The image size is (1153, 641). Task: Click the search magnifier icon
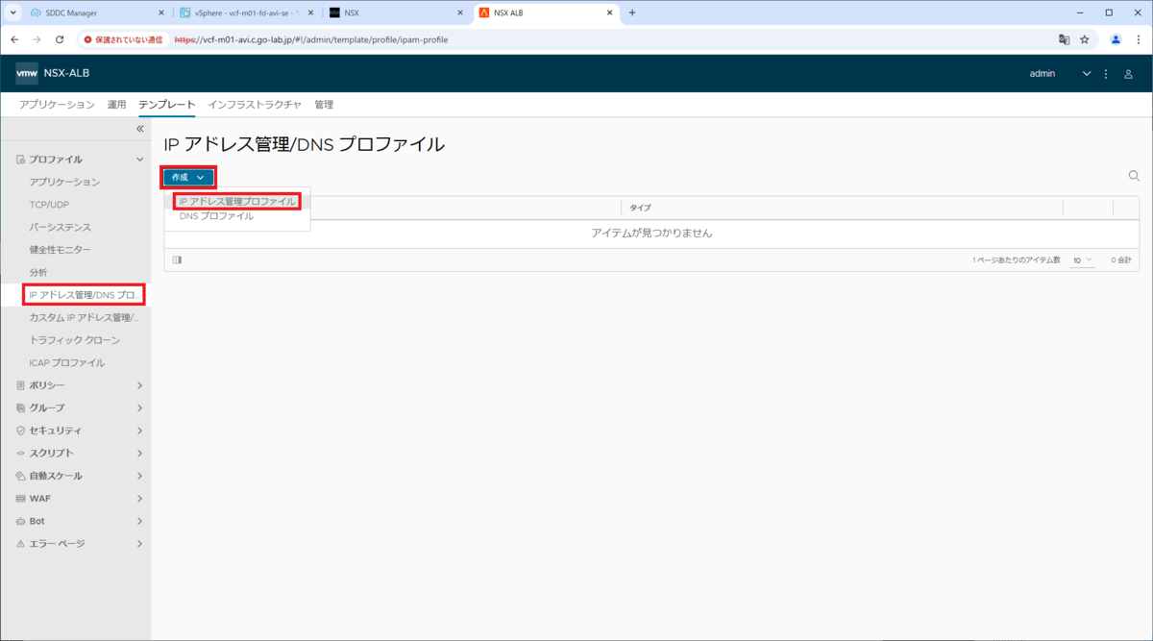coord(1134,176)
